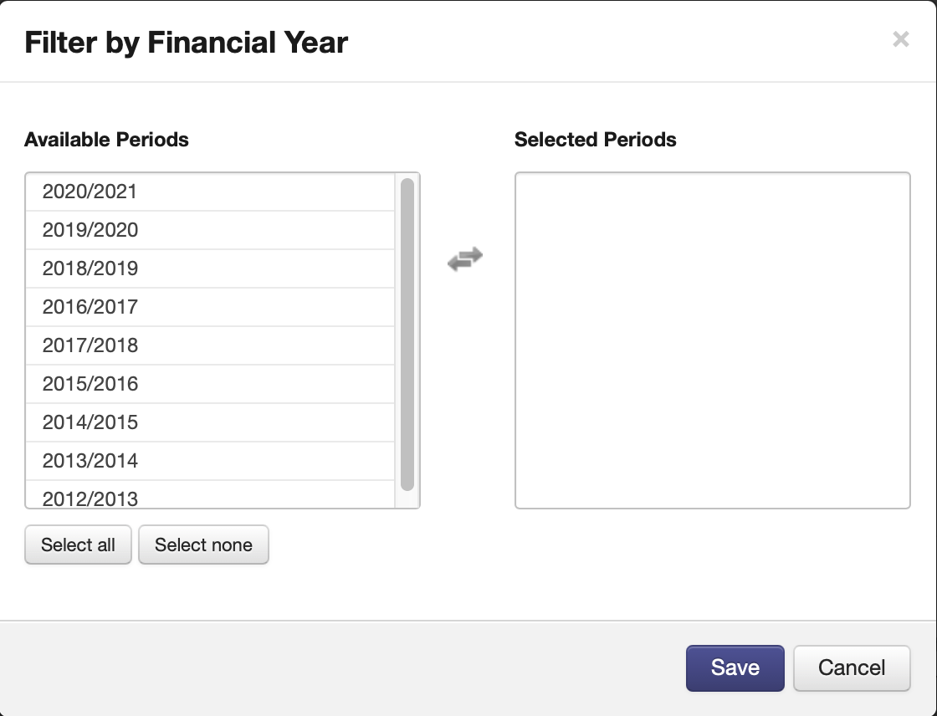Close the Filter by Financial Year dialog
This screenshot has height=716, width=937.
click(x=900, y=38)
